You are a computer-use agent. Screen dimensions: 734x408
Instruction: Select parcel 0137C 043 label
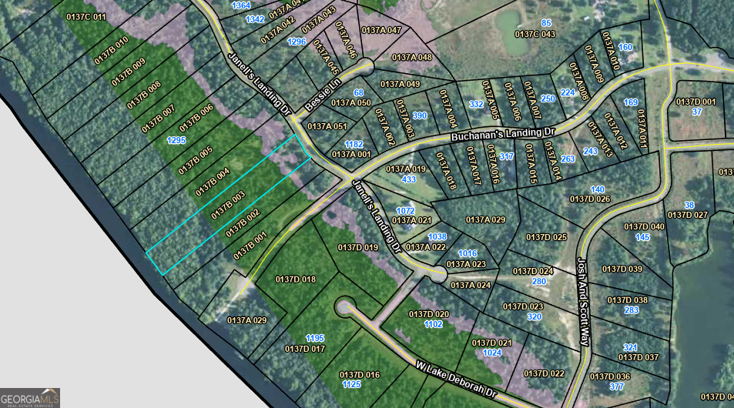pyautogui.click(x=535, y=34)
